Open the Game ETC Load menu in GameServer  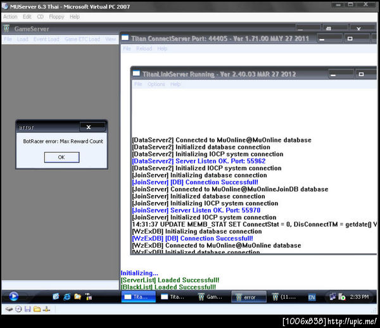[82, 39]
